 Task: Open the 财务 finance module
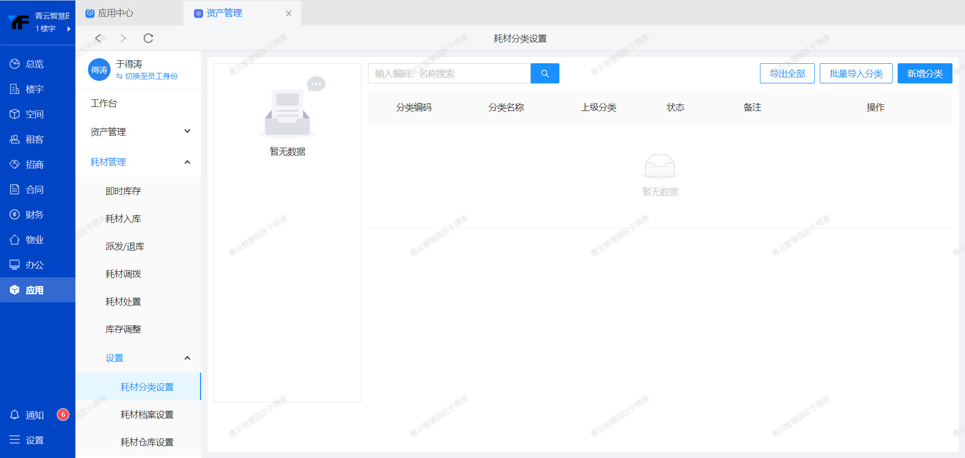click(x=27, y=214)
